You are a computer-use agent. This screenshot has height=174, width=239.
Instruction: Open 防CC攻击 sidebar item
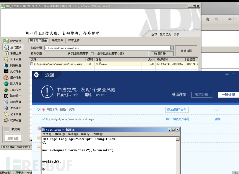13,96
